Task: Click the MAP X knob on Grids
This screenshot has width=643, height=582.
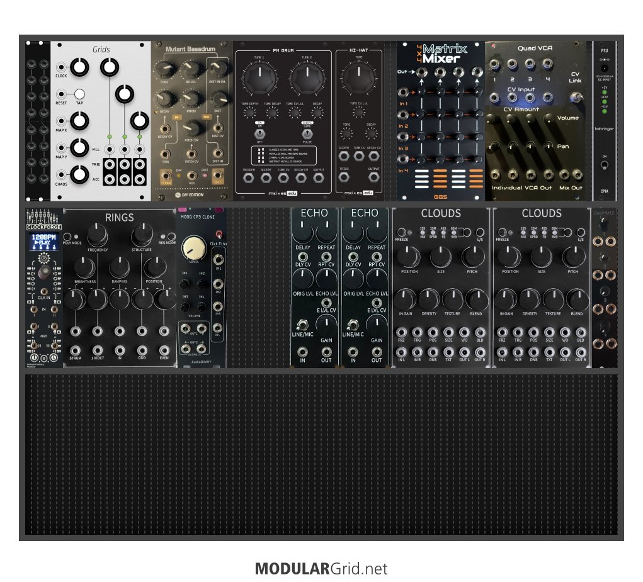Action: [79, 121]
